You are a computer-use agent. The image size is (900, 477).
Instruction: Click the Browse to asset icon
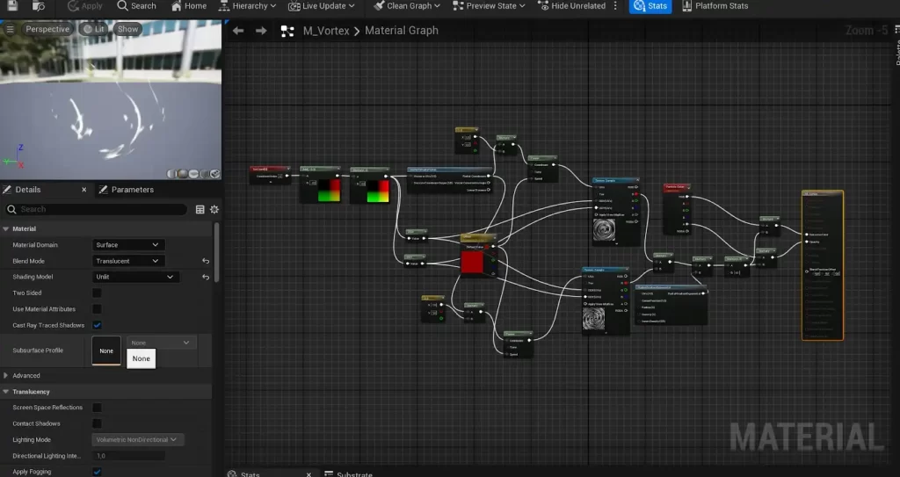point(39,6)
